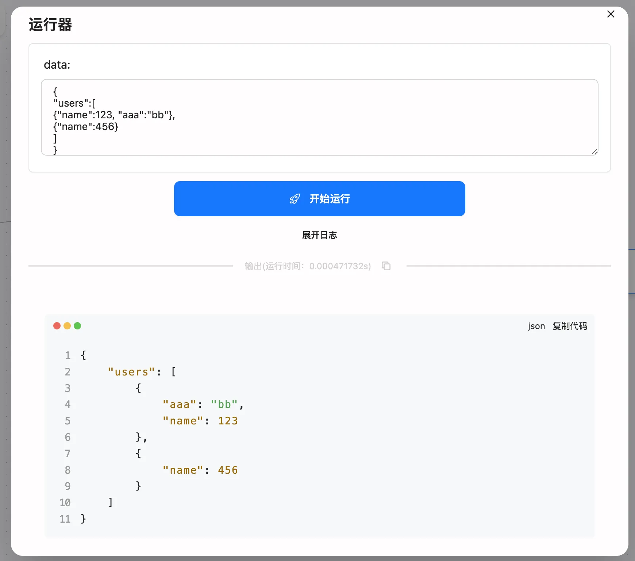The height and width of the screenshot is (561, 635).
Task: Click line number 11 in the code block
Action: pyautogui.click(x=65, y=519)
